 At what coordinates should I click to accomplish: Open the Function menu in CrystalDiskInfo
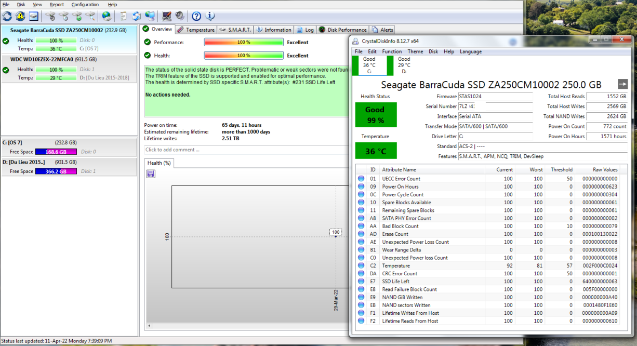(392, 51)
